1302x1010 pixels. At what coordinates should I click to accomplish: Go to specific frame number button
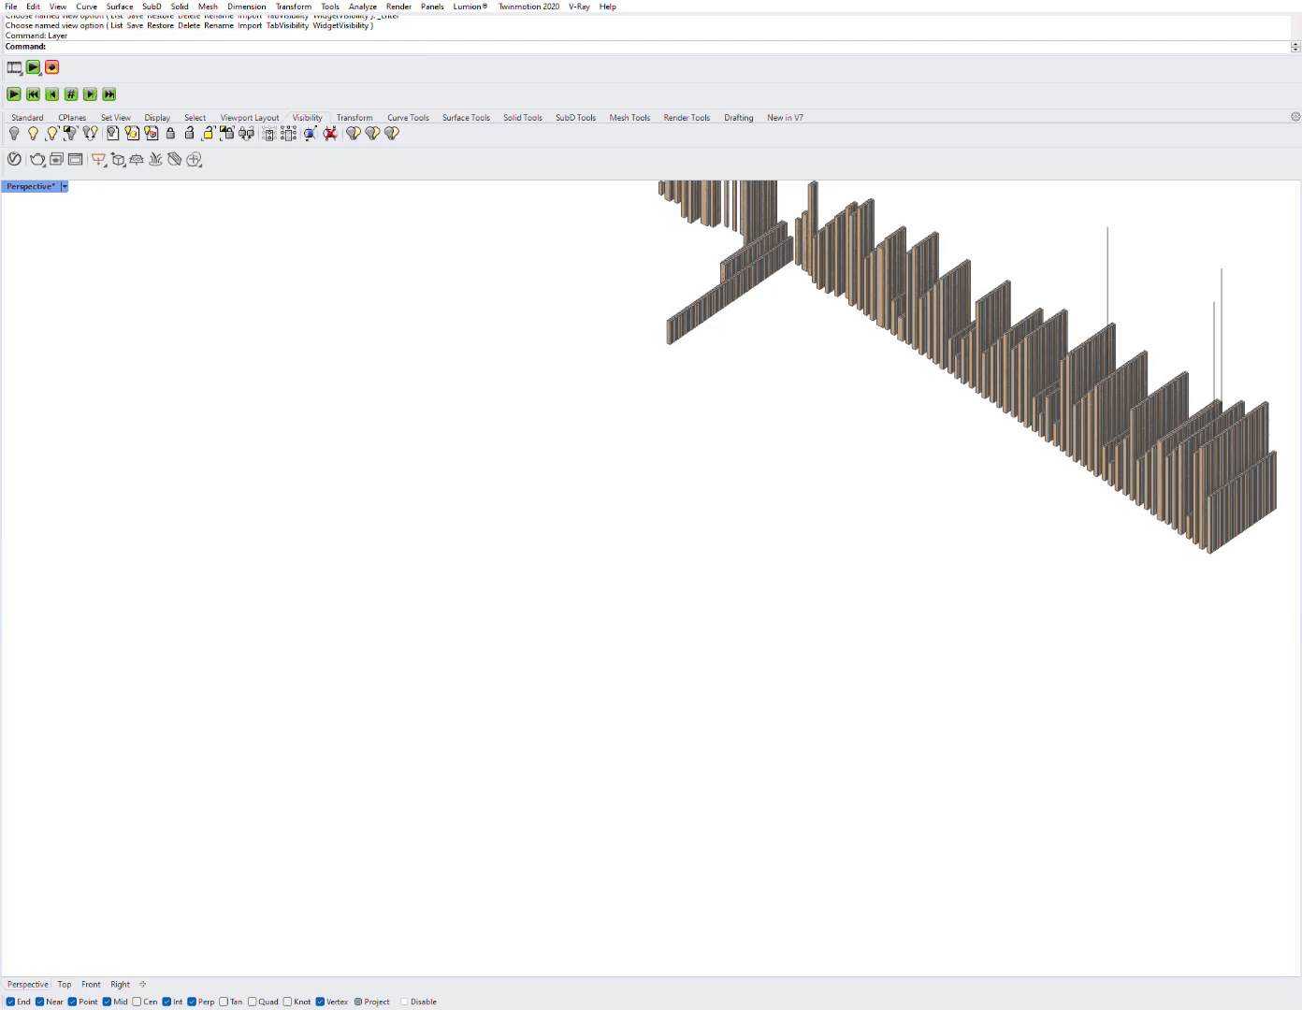(x=71, y=94)
